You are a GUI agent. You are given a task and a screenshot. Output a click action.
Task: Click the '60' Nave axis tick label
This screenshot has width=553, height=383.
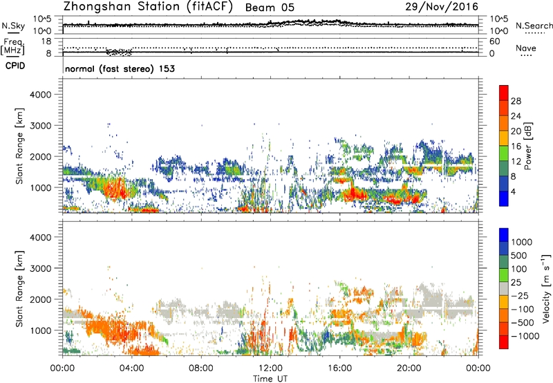click(x=494, y=41)
